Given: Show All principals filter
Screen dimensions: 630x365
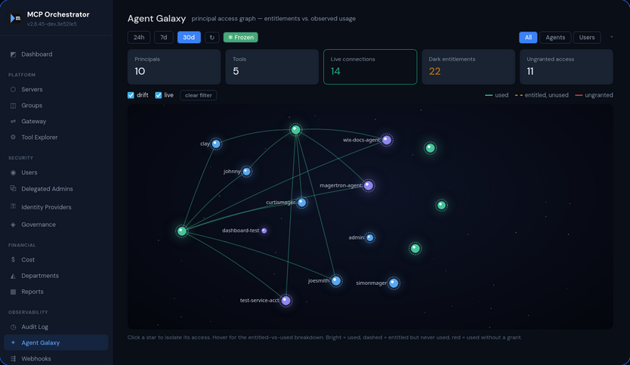Looking at the screenshot, I should [528, 37].
